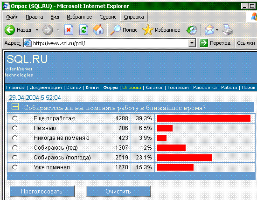Open the Правка menu
This screenshot has height=200, width=257.
pyautogui.click(x=35, y=17)
